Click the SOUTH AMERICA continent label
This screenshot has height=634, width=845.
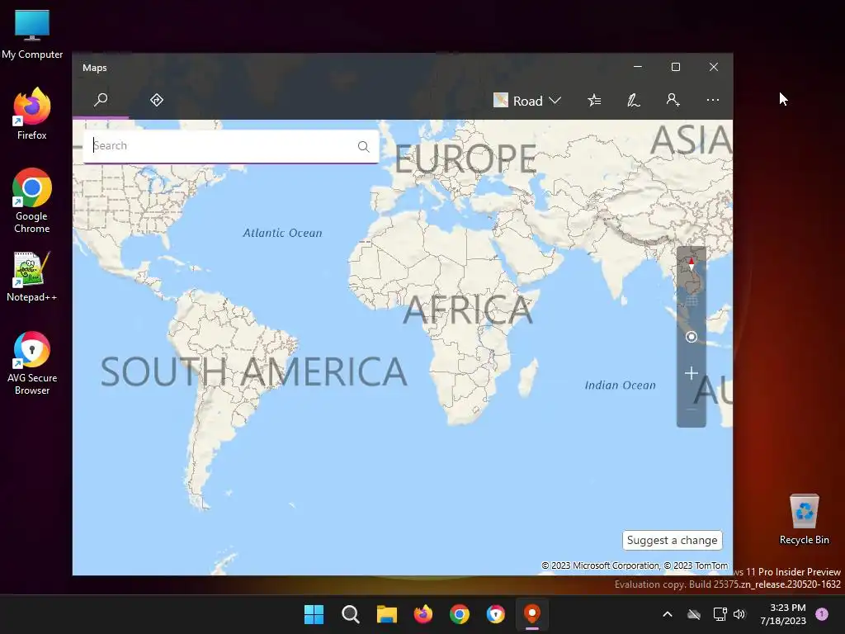(x=254, y=371)
